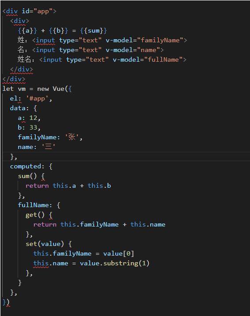Image resolution: width=250 pixels, height=316 pixels.
Task: Place cursor on 'let vm = new Vue' line
Action: click(x=37, y=89)
